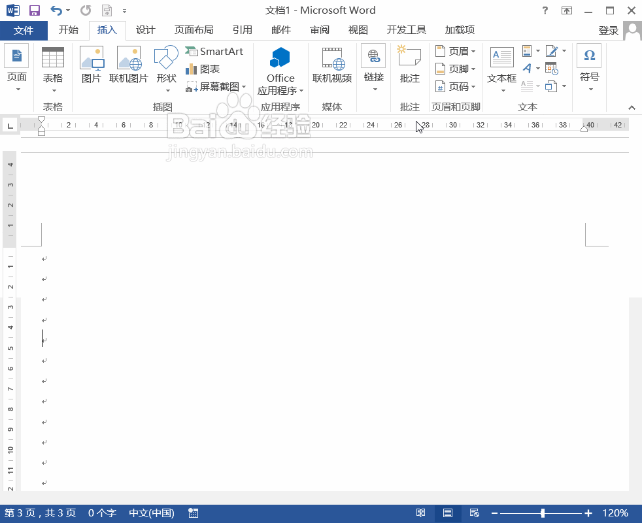Switch to the Mailings tab
Screen dimensions: 642x523
pyautogui.click(x=281, y=30)
